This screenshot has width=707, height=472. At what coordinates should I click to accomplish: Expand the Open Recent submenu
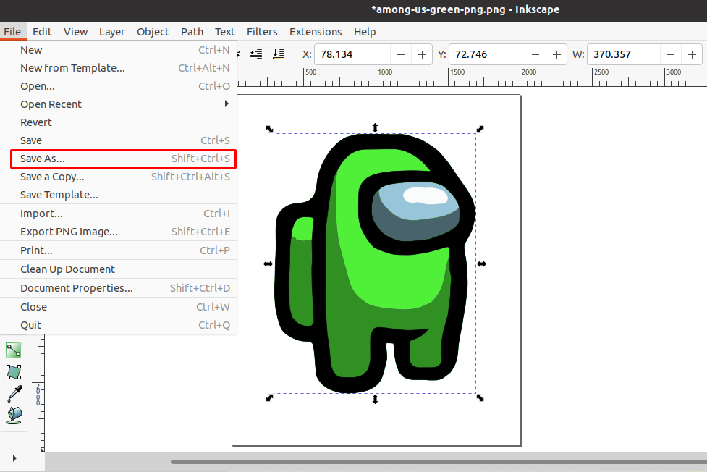(x=51, y=104)
